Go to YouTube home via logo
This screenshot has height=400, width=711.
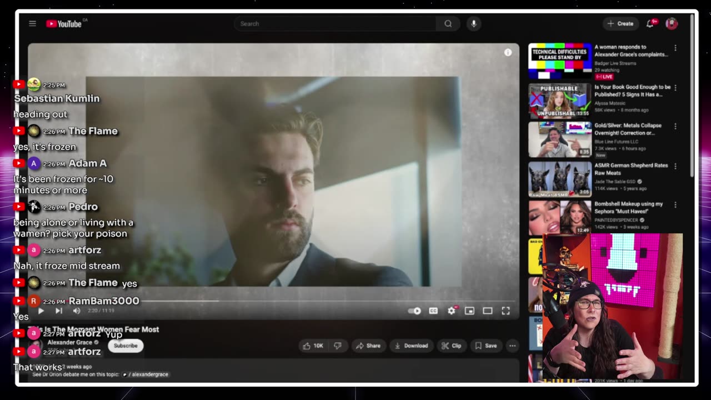coord(64,23)
